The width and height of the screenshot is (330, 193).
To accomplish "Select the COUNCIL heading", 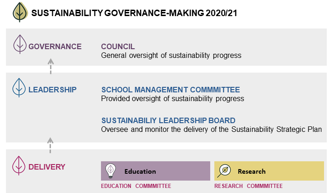I will (118, 47).
